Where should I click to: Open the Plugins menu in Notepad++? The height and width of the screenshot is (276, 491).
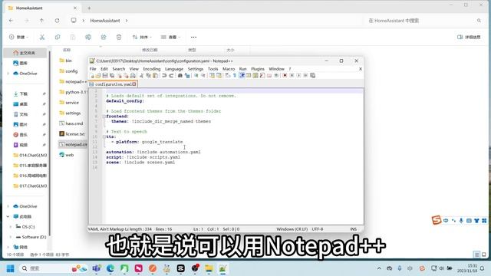258,69
